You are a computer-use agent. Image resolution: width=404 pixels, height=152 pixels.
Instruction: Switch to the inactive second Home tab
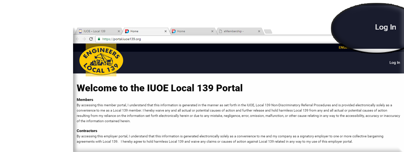click(x=189, y=31)
